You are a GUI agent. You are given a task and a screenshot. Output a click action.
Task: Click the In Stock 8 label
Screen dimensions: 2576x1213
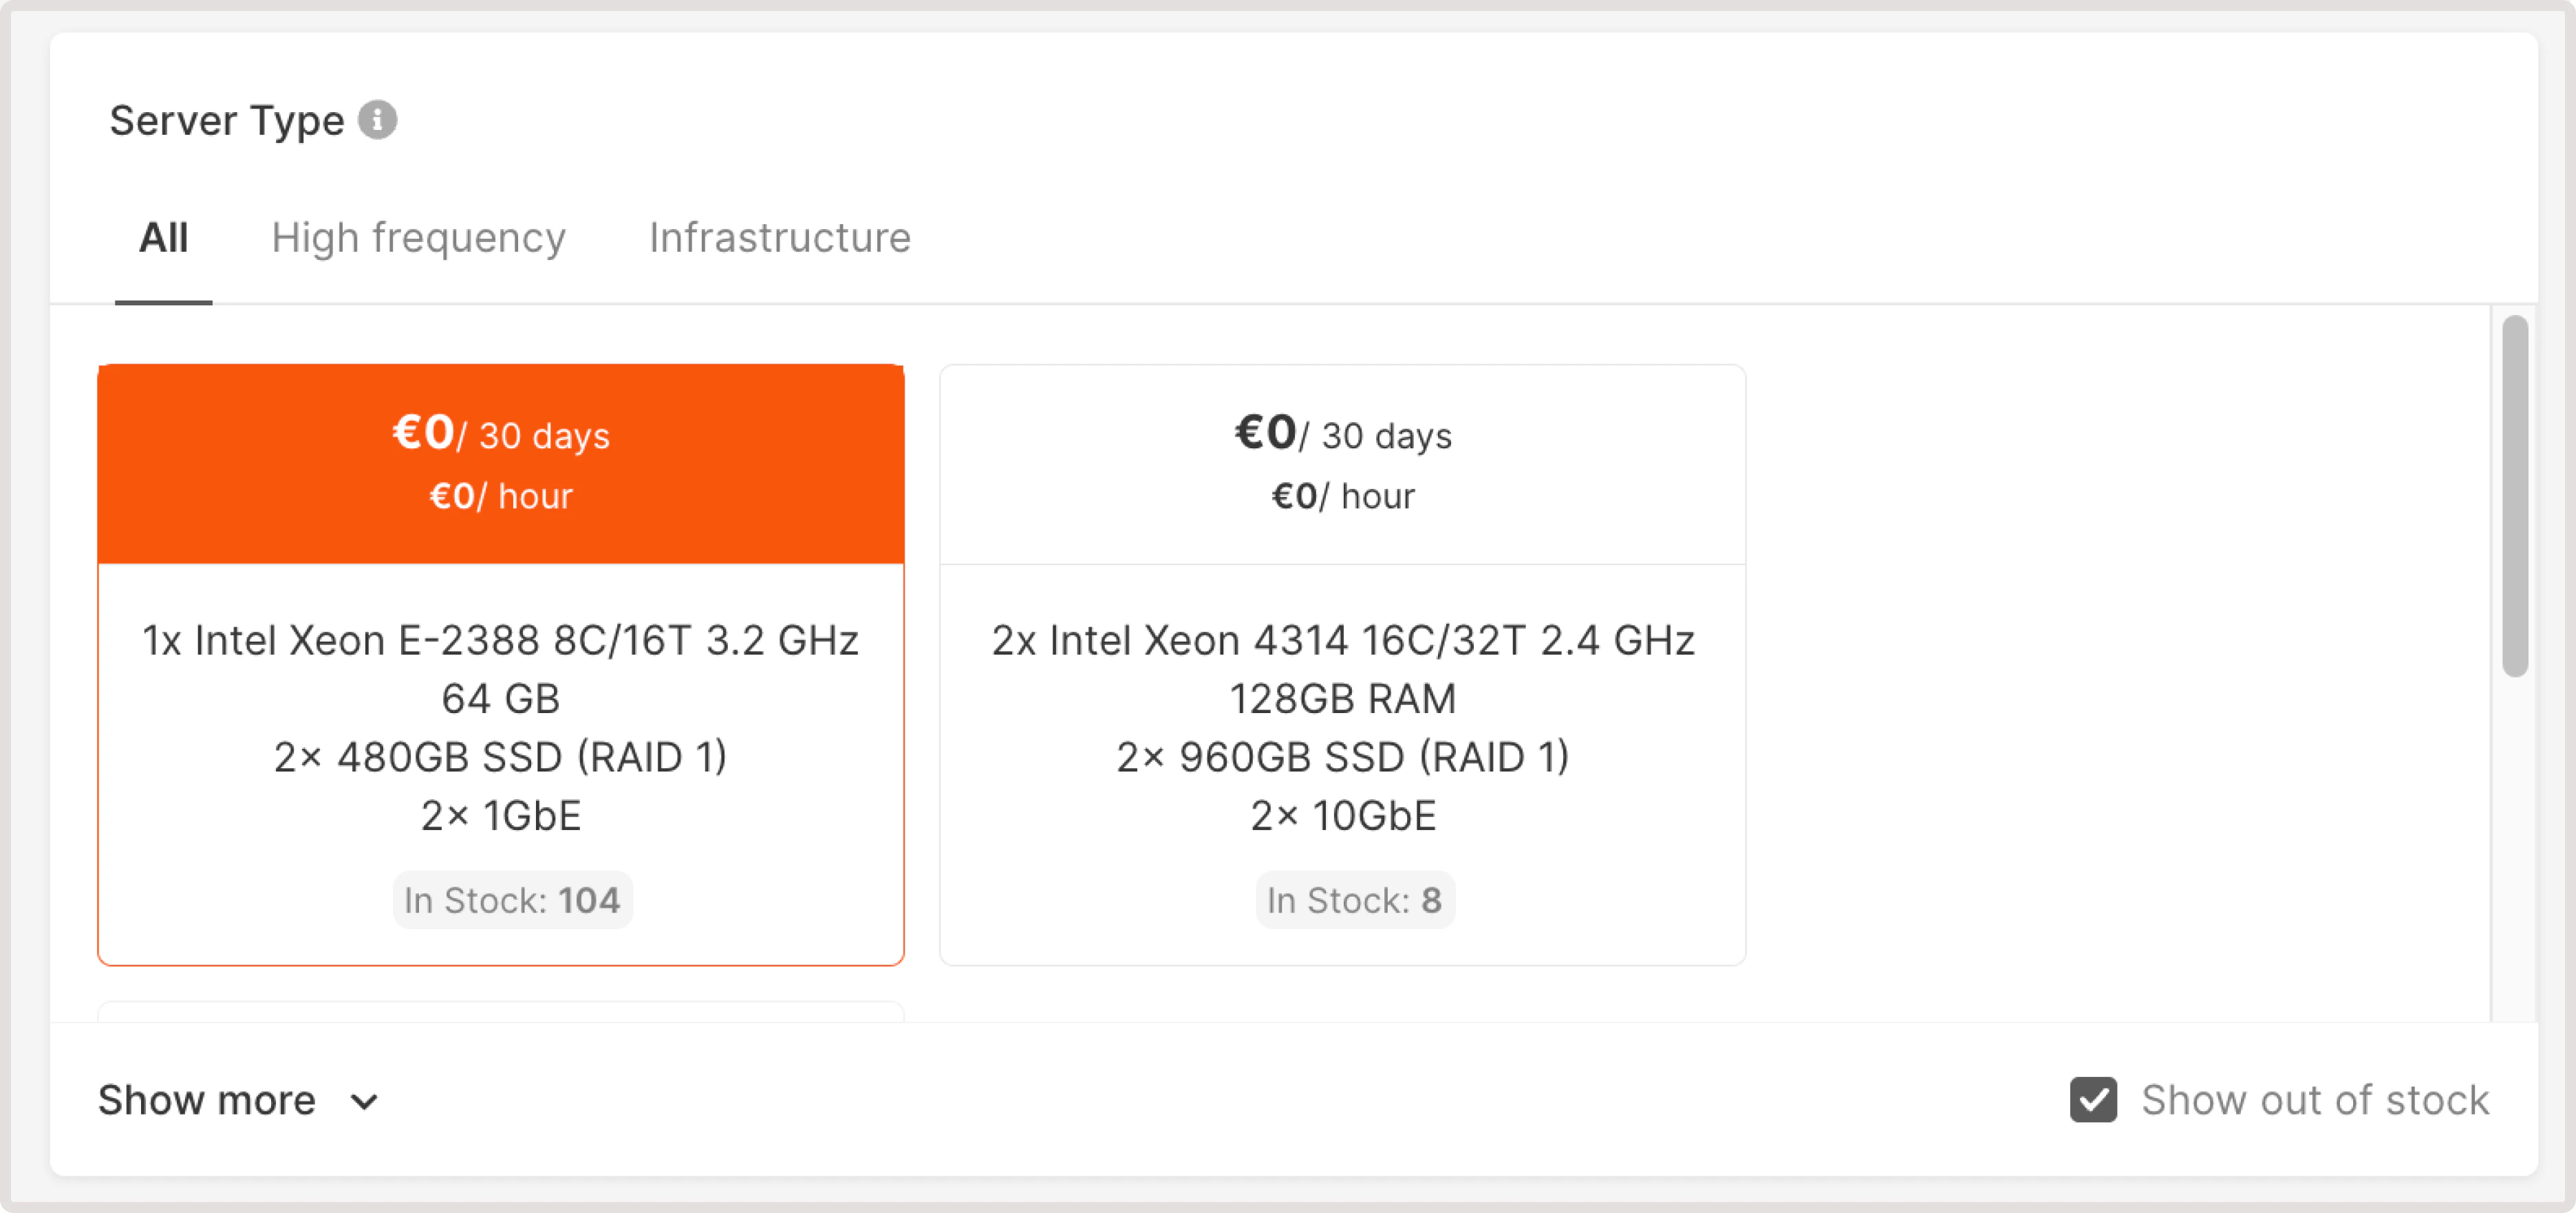point(1355,900)
